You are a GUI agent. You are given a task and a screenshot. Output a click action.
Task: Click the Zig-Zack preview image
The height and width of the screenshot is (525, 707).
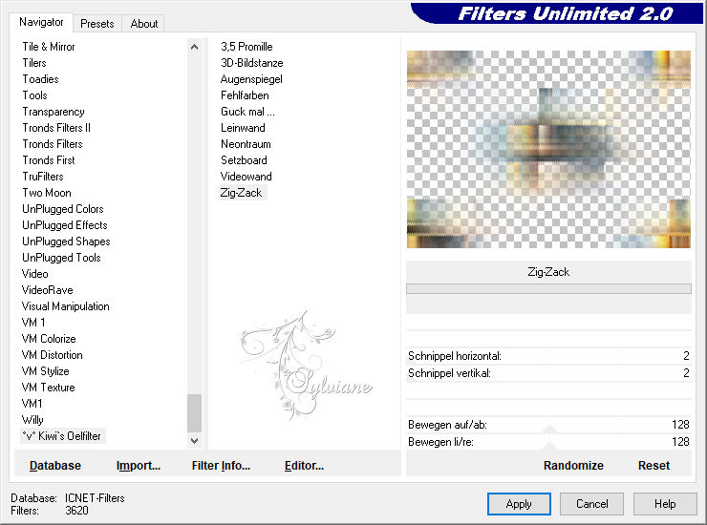pyautogui.click(x=548, y=149)
